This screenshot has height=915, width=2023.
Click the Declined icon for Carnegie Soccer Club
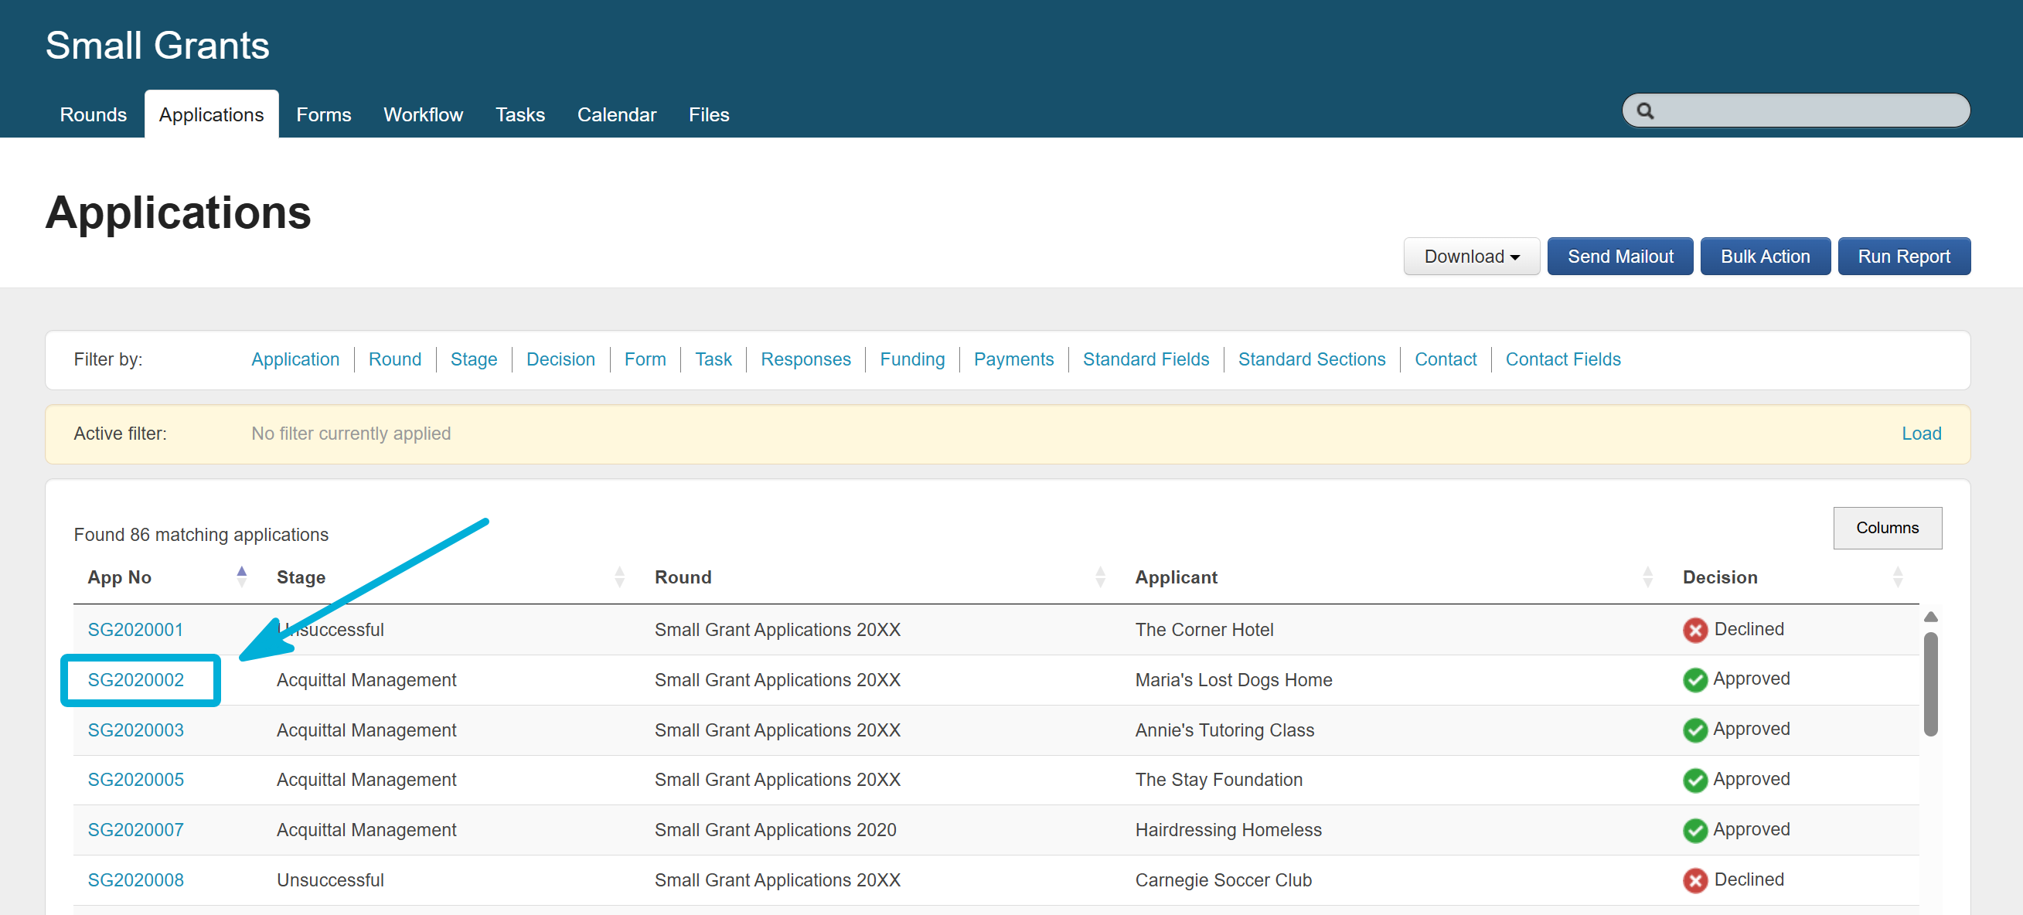click(x=1694, y=880)
